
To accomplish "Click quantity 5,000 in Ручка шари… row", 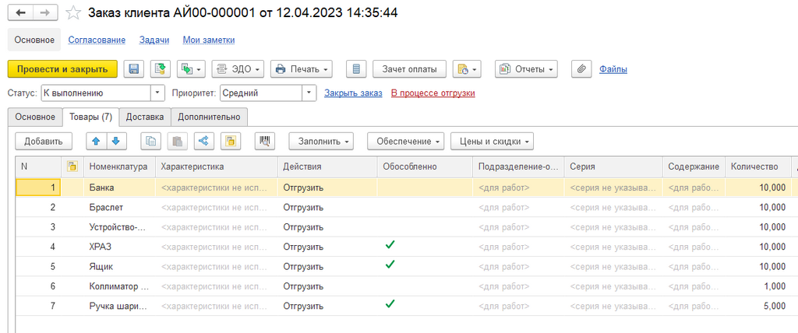I will (757, 306).
